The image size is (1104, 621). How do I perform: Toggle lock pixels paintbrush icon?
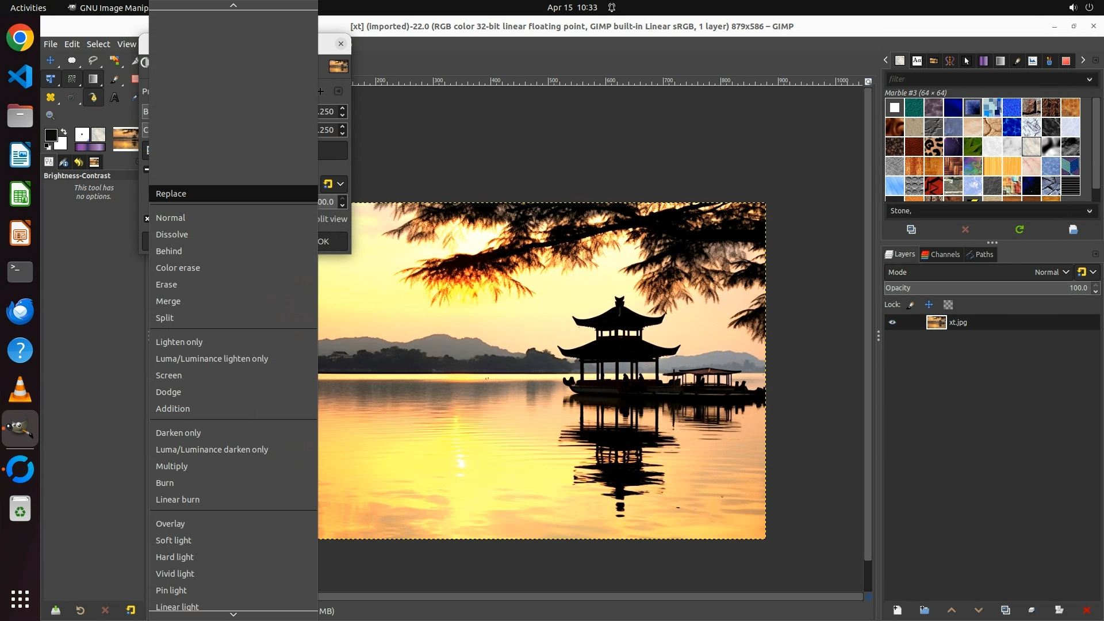911,305
